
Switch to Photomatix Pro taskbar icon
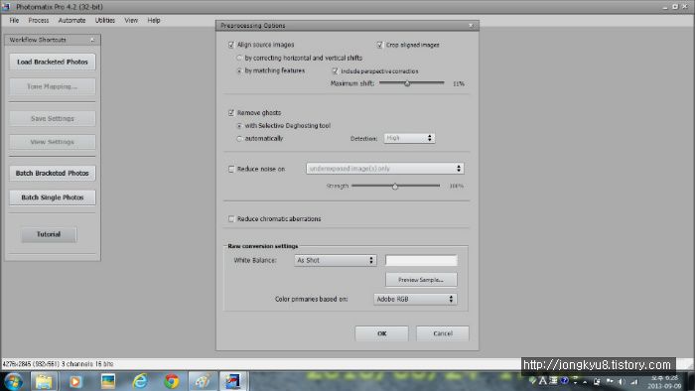click(x=233, y=381)
